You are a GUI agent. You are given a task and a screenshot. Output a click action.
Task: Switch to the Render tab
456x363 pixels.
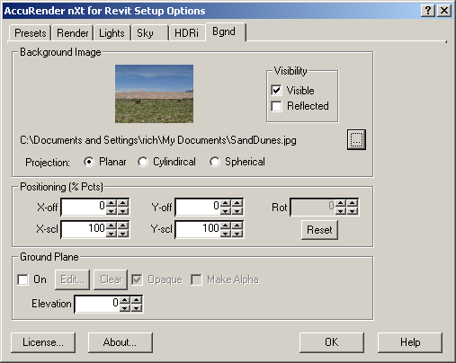[x=73, y=33]
